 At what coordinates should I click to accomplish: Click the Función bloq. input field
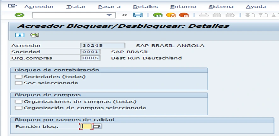pyautogui.click(x=86, y=127)
